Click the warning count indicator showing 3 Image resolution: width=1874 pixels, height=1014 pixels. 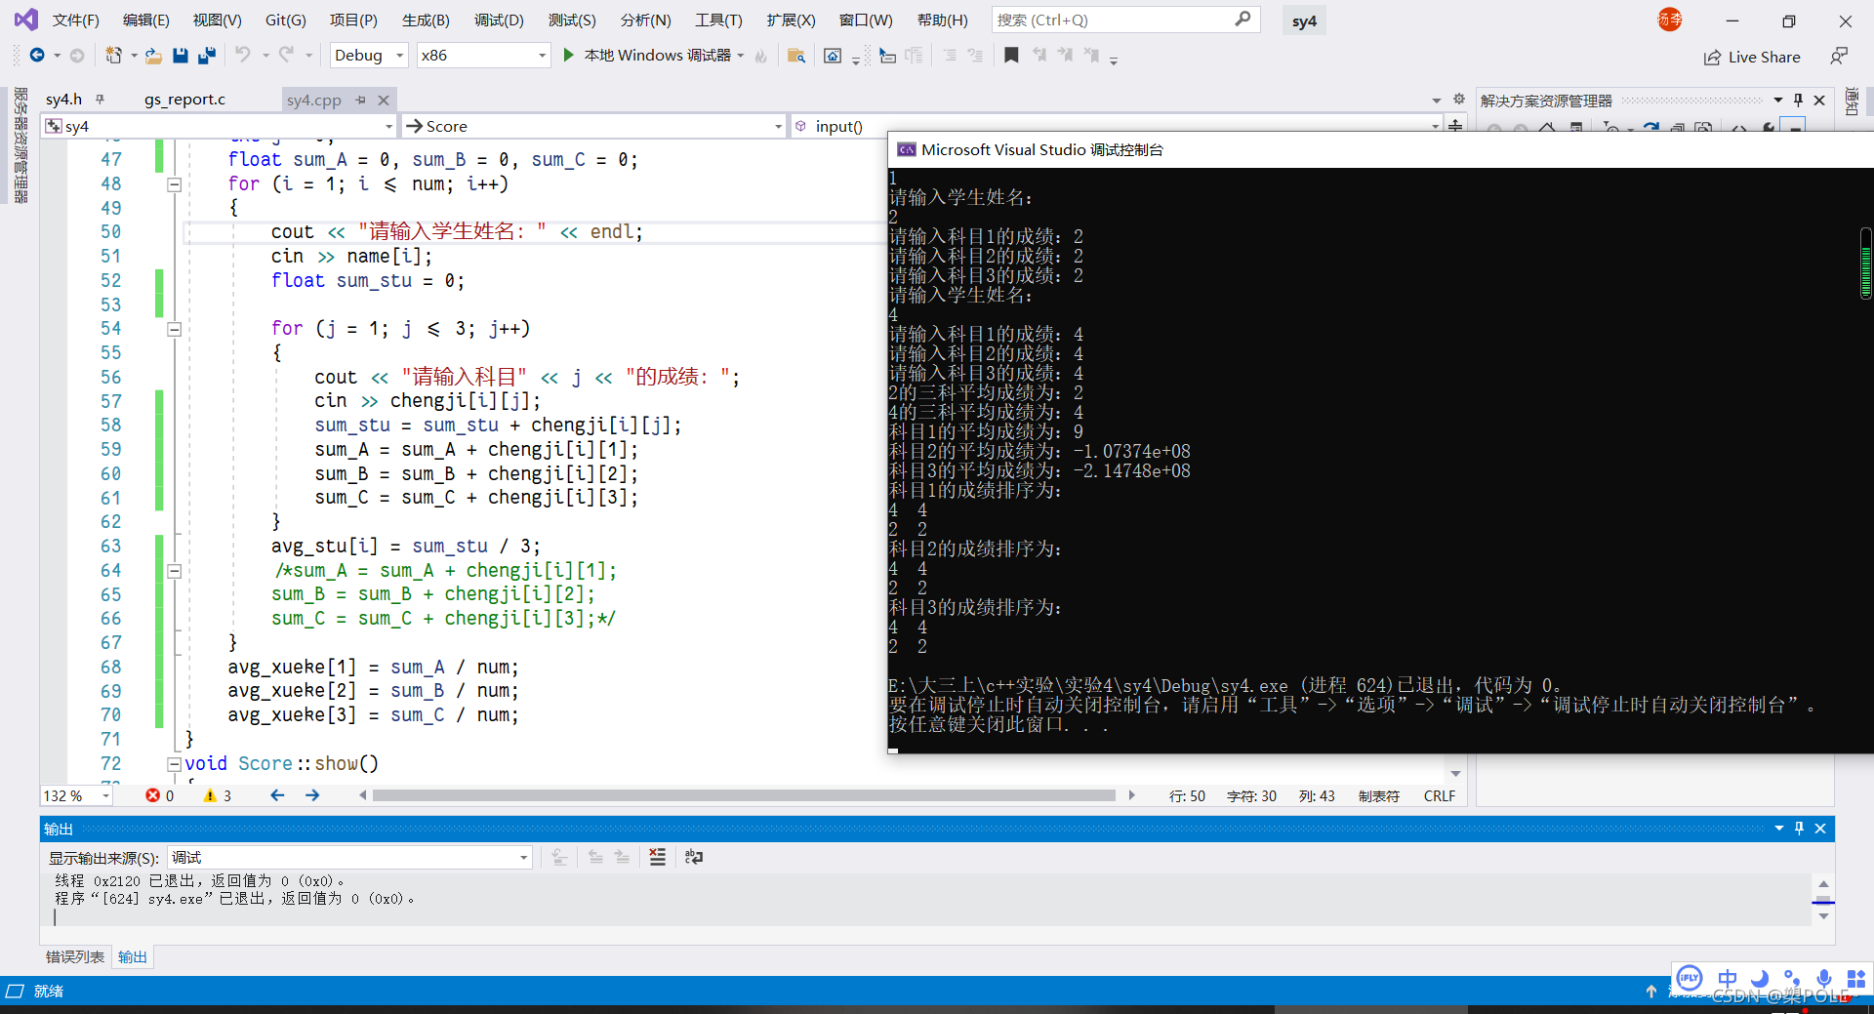(217, 795)
